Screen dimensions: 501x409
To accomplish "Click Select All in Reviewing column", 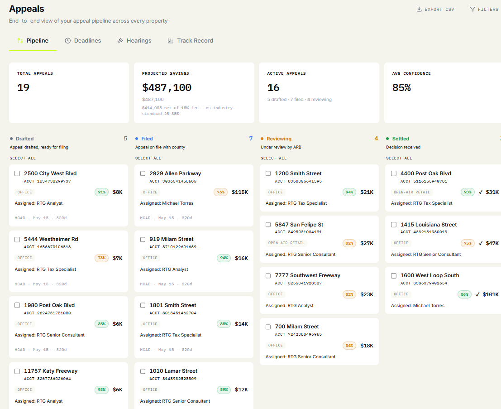I will (x=273, y=158).
